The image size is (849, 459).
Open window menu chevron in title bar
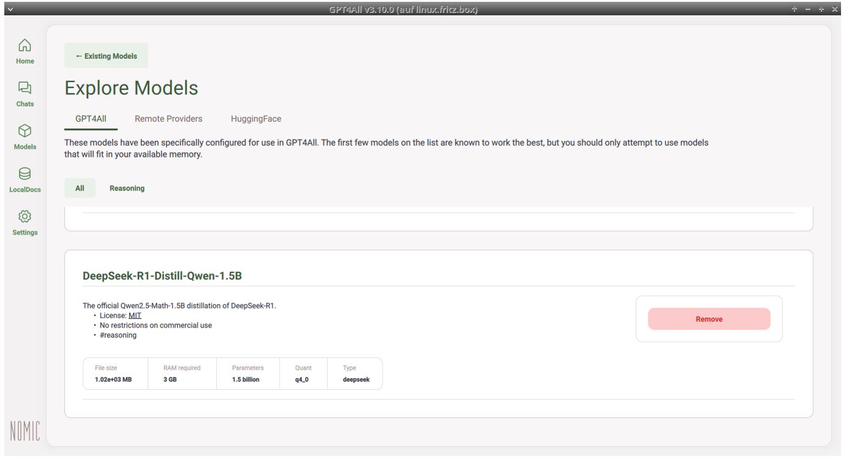[9, 9]
